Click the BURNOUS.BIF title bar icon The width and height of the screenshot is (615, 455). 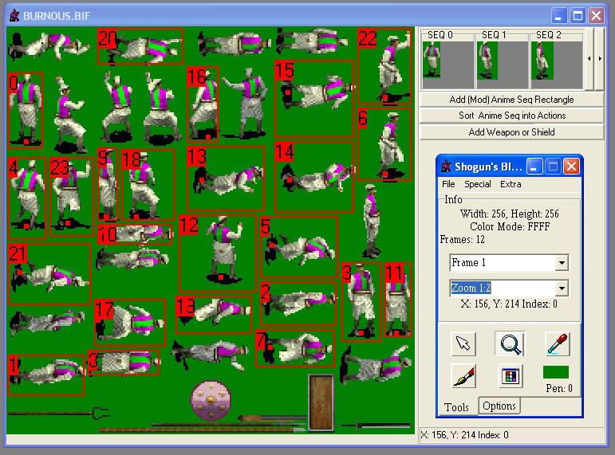(14, 16)
